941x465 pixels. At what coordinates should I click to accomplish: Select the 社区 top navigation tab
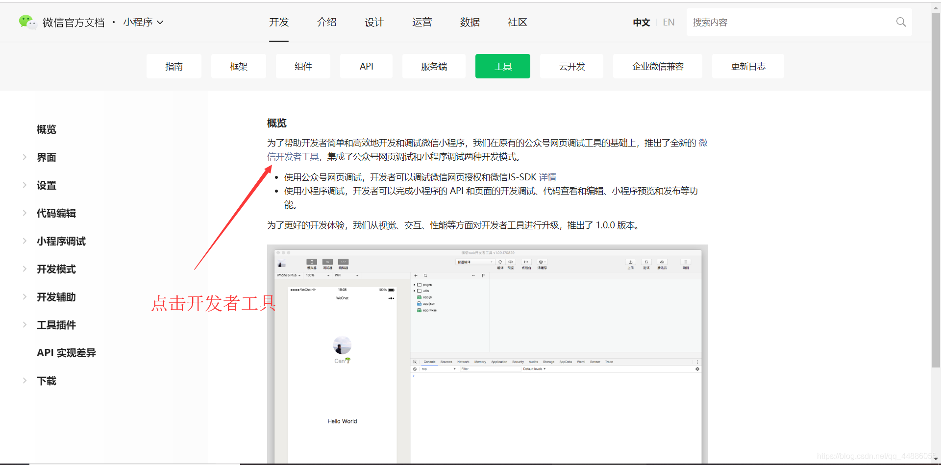[x=517, y=22]
